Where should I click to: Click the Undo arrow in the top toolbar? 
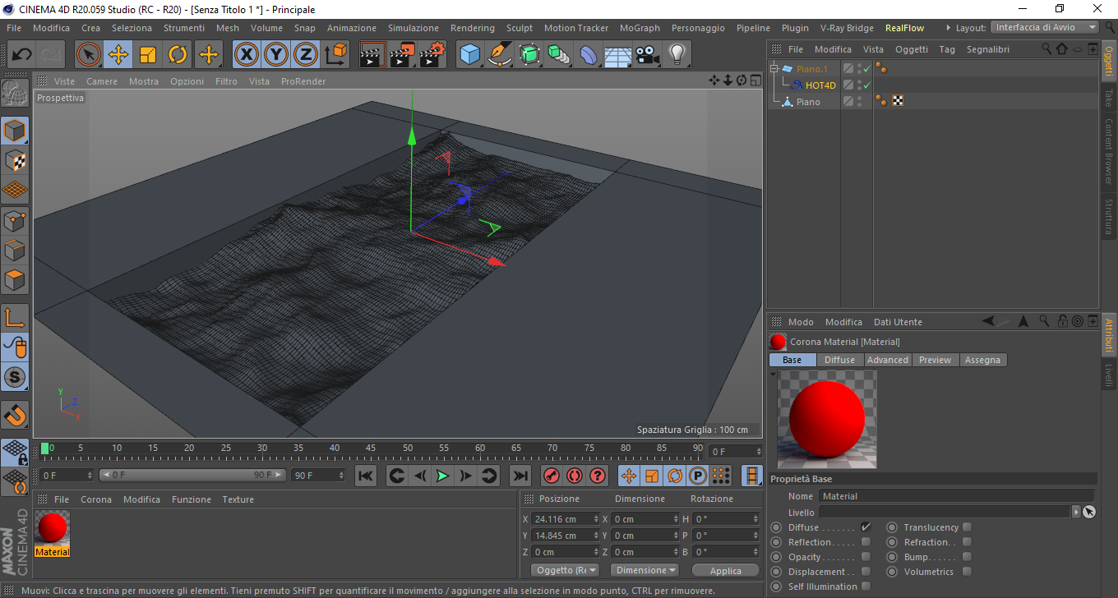21,55
